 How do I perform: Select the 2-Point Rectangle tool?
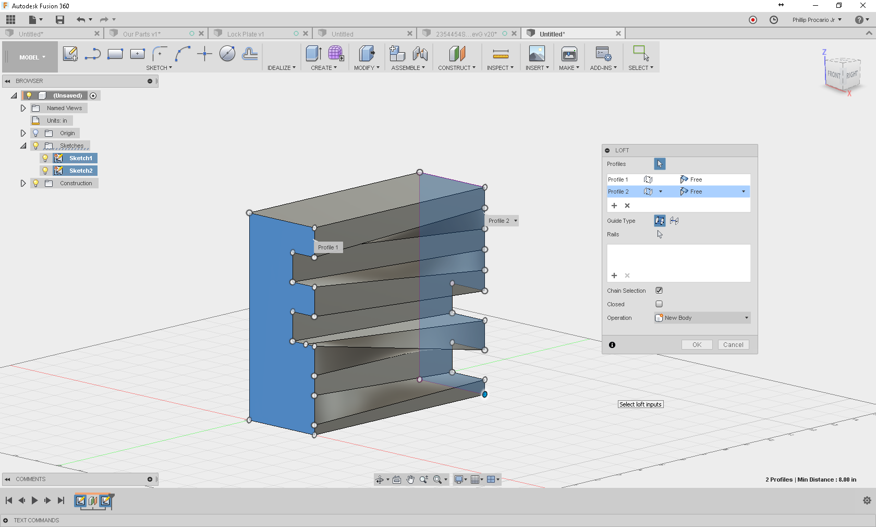pos(115,54)
